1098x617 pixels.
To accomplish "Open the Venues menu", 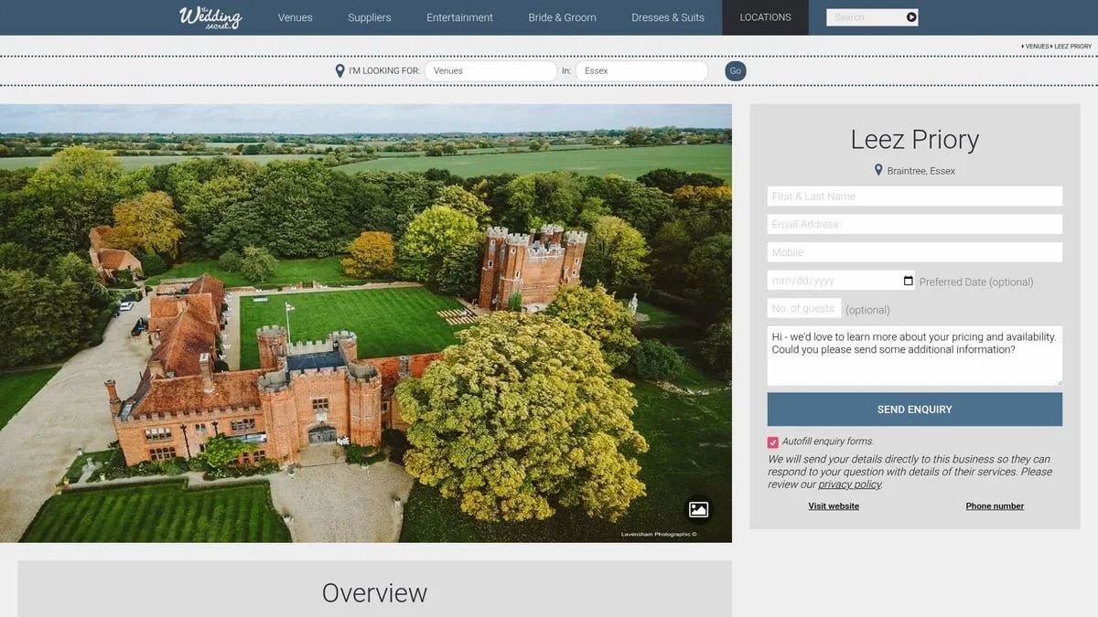I will pyautogui.click(x=295, y=17).
